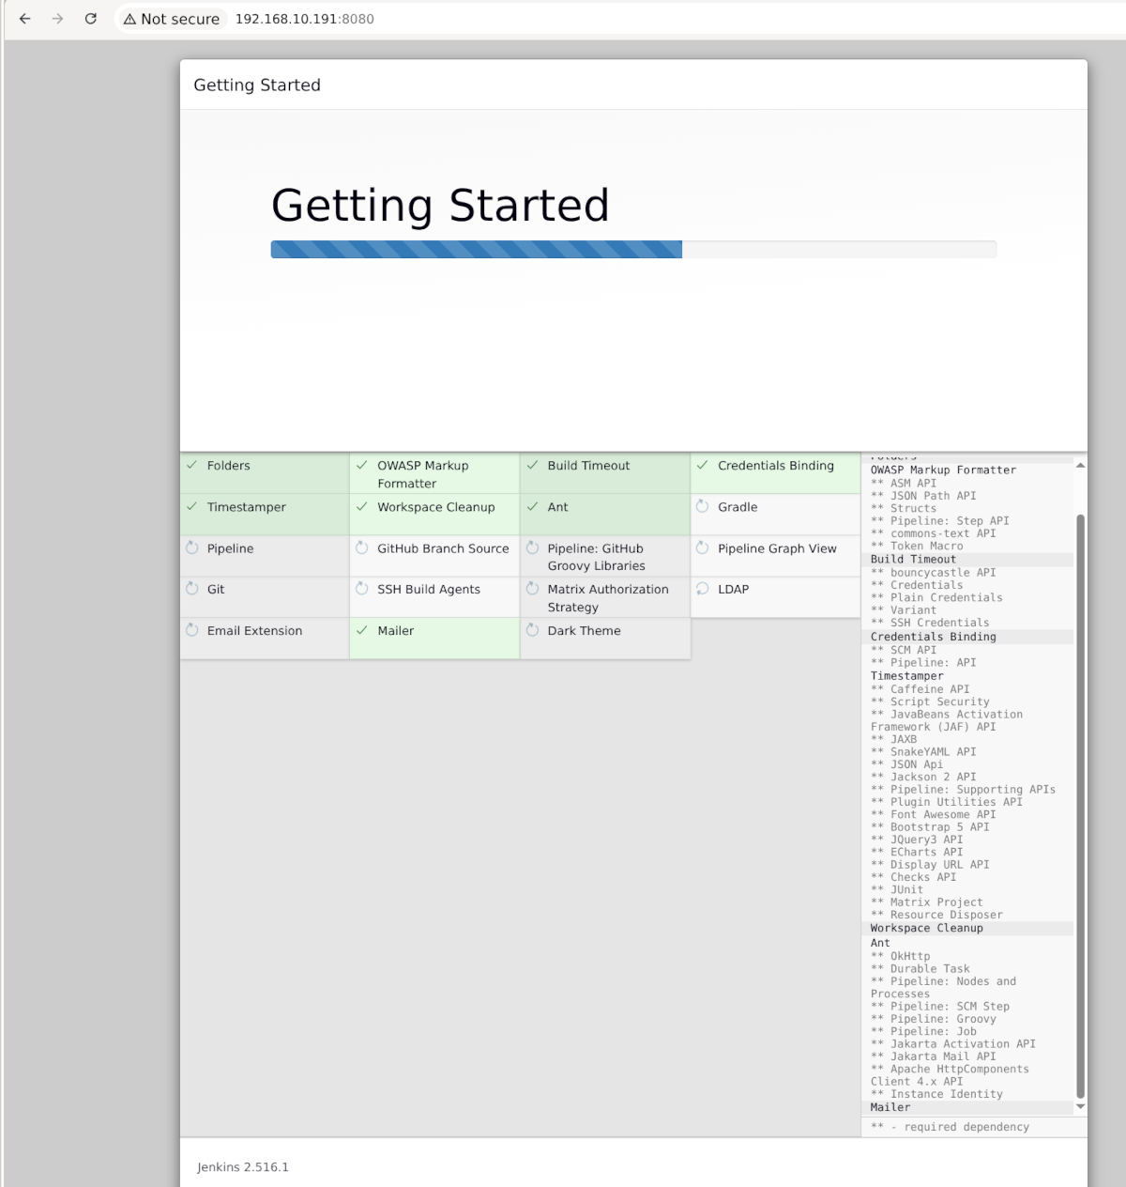The image size is (1126, 1187).
Task: Click the checkmark next to Mailer
Action: 362,630
